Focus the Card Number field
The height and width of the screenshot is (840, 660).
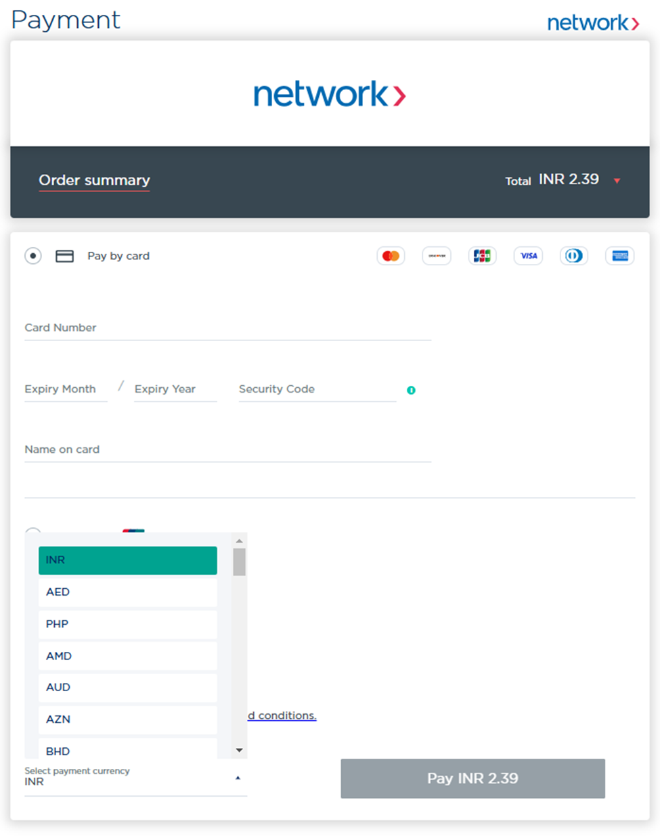click(x=227, y=328)
